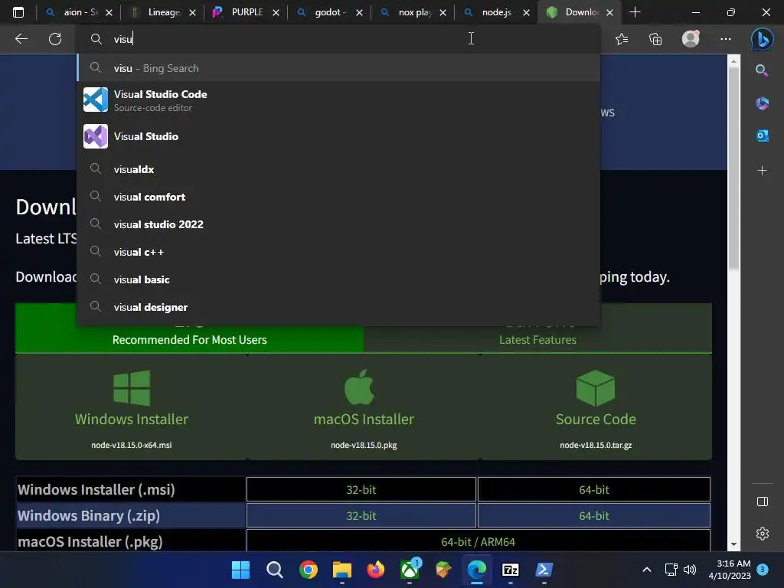
Task: Choose visualdx suggestion
Action: (x=338, y=169)
